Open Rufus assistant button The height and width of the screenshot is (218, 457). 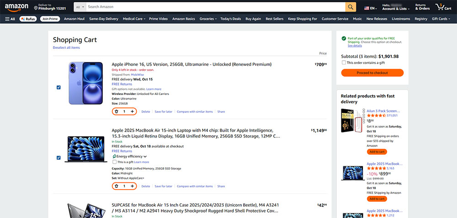pos(28,19)
